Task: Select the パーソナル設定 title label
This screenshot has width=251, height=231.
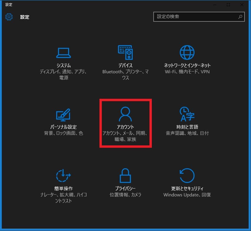Action: click(63, 127)
